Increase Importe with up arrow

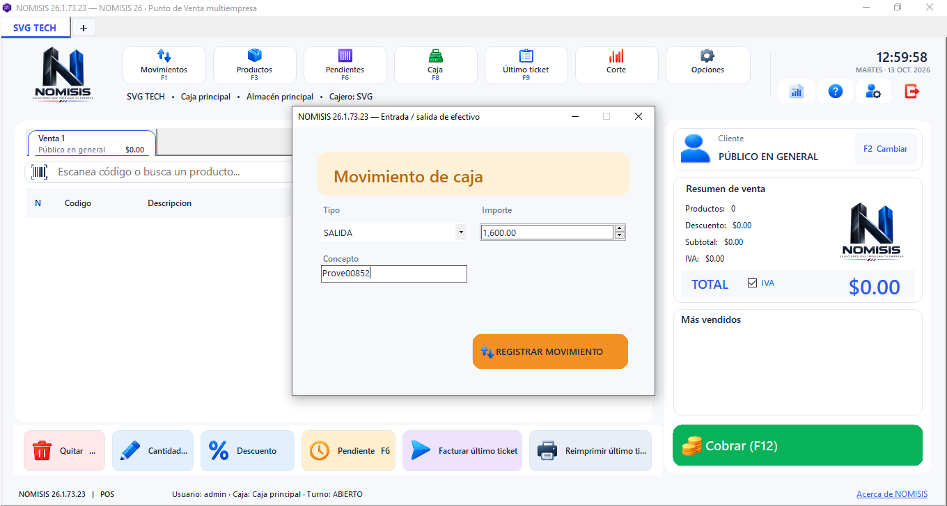pos(620,228)
